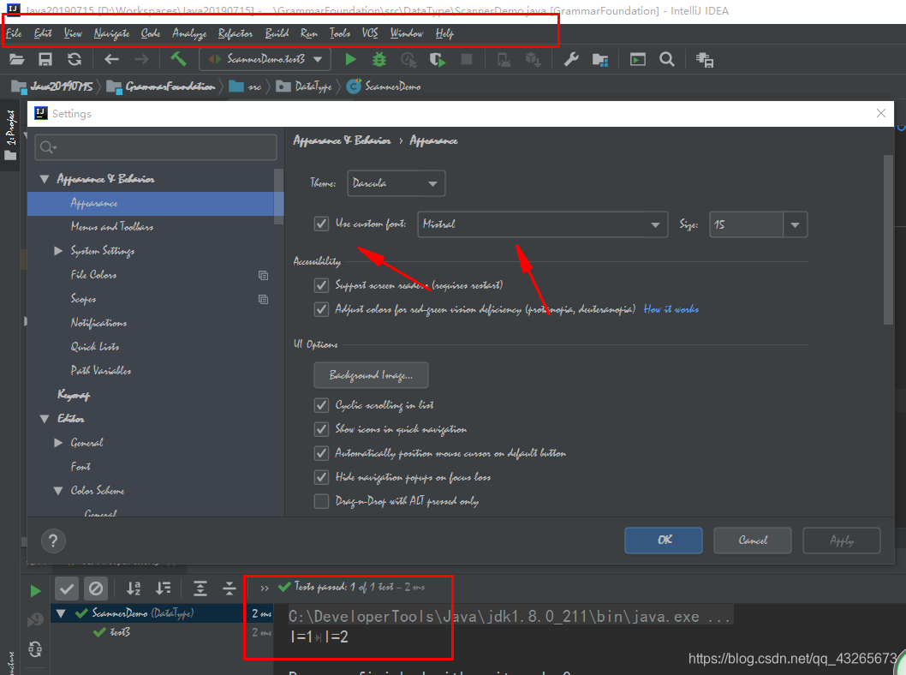
Task: Toggle Automatically position mouse cursor checkbox
Action: (321, 453)
